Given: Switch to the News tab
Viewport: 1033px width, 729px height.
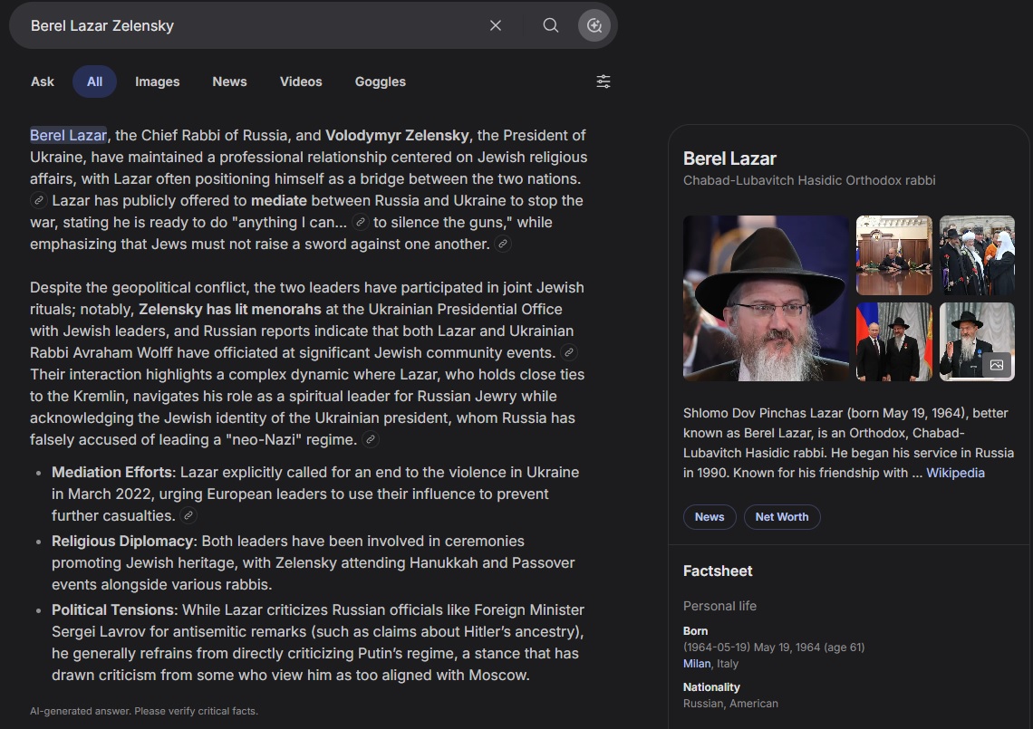Looking at the screenshot, I should click(229, 82).
